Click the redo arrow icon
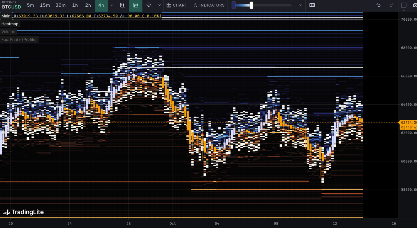 pos(391,5)
